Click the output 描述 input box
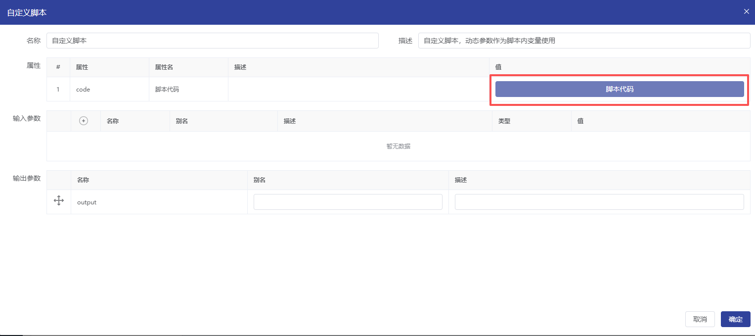Image resolution: width=755 pixels, height=336 pixels. [599, 202]
